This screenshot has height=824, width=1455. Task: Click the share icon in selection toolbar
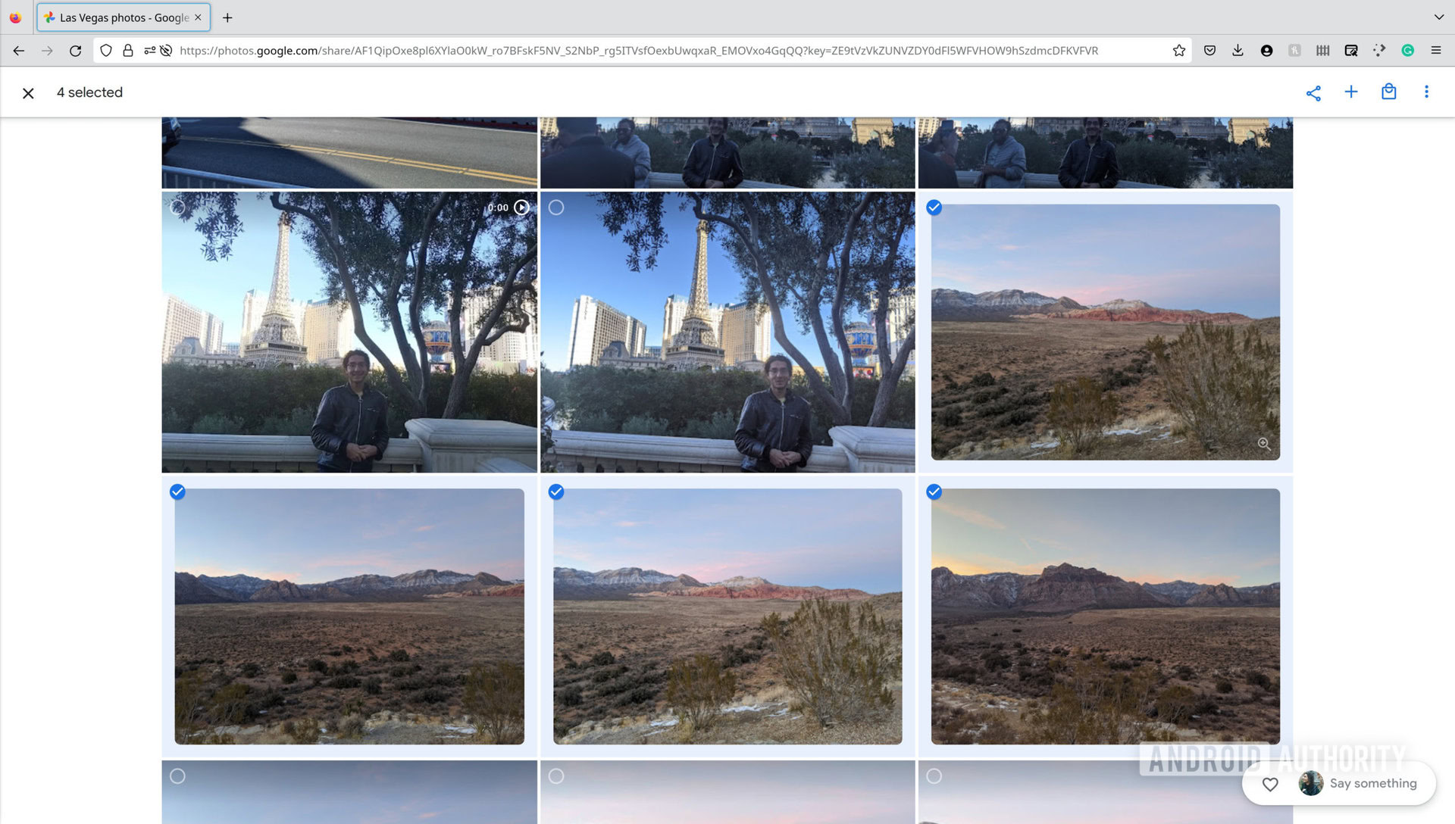click(1313, 92)
